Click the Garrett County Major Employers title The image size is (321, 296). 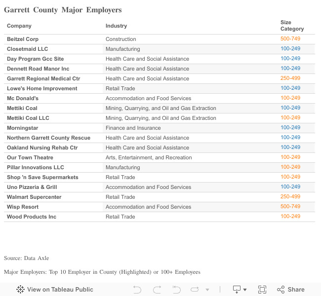coord(63,10)
